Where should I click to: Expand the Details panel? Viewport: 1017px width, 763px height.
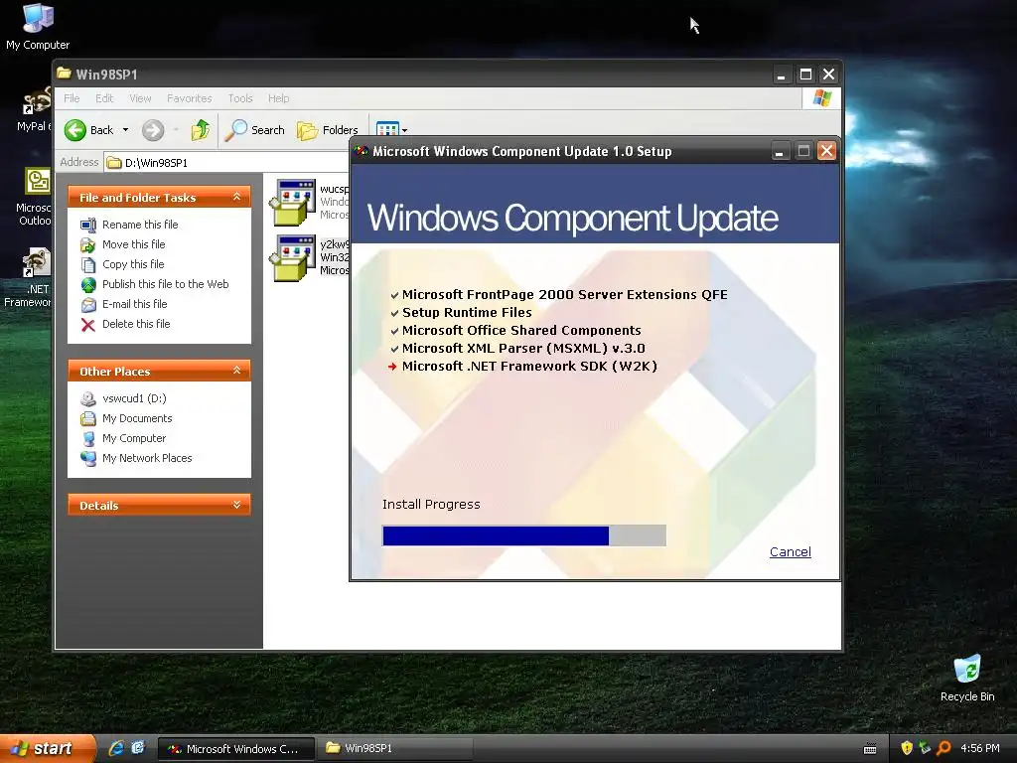(x=236, y=505)
